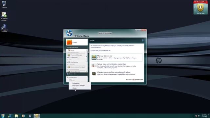This screenshot has height=118, width=210.
Task: Click the volume icon in system tray
Action: [199, 116]
